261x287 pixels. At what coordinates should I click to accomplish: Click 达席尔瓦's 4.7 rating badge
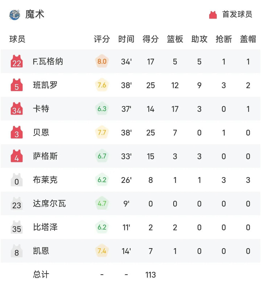102,204
